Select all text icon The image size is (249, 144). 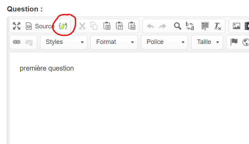point(205,26)
